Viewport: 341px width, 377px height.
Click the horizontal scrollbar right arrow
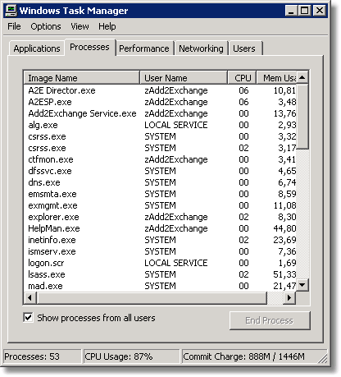(289, 297)
